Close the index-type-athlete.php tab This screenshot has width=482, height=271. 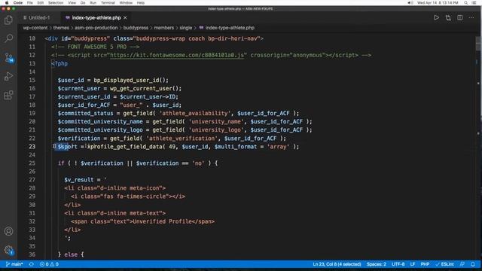click(x=125, y=18)
